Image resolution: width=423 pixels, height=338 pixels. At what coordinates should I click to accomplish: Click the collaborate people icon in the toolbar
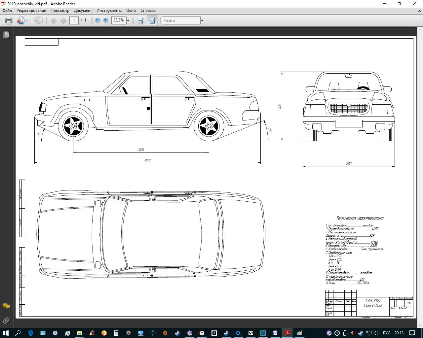(x=20, y=20)
